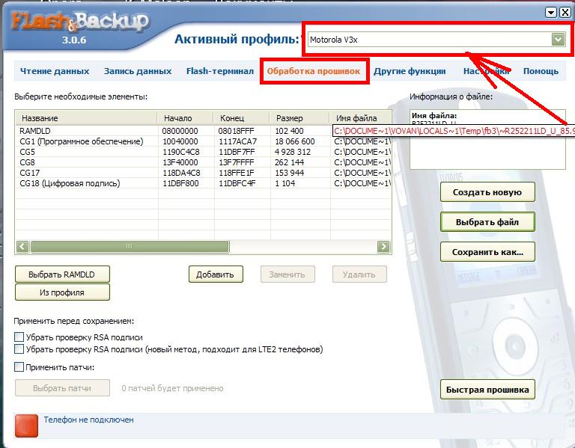Click the Выбрать патчи button
575x448 pixels.
(x=62, y=388)
